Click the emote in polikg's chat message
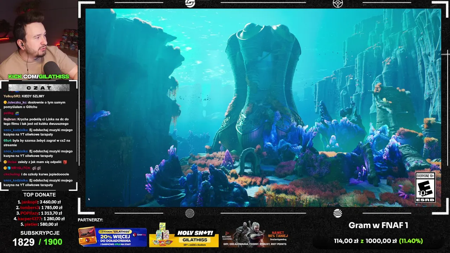The width and height of the screenshot is (450, 253). click(x=18, y=113)
